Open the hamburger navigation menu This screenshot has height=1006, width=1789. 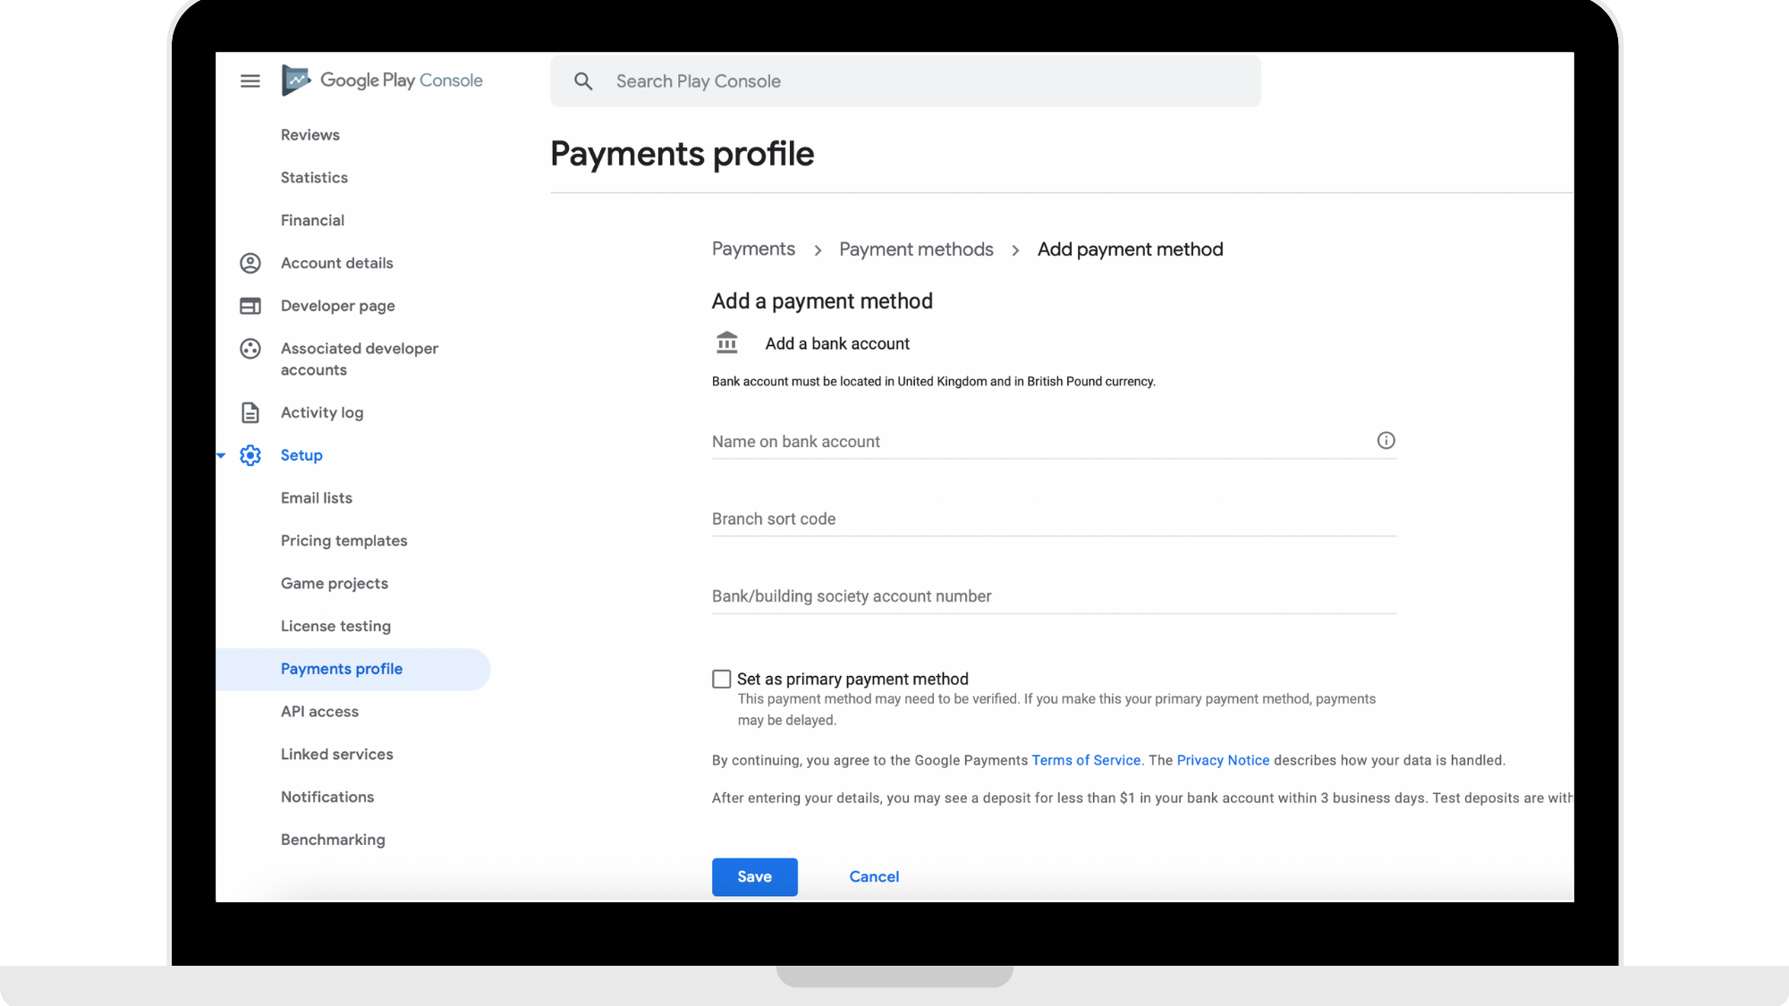pos(250,81)
